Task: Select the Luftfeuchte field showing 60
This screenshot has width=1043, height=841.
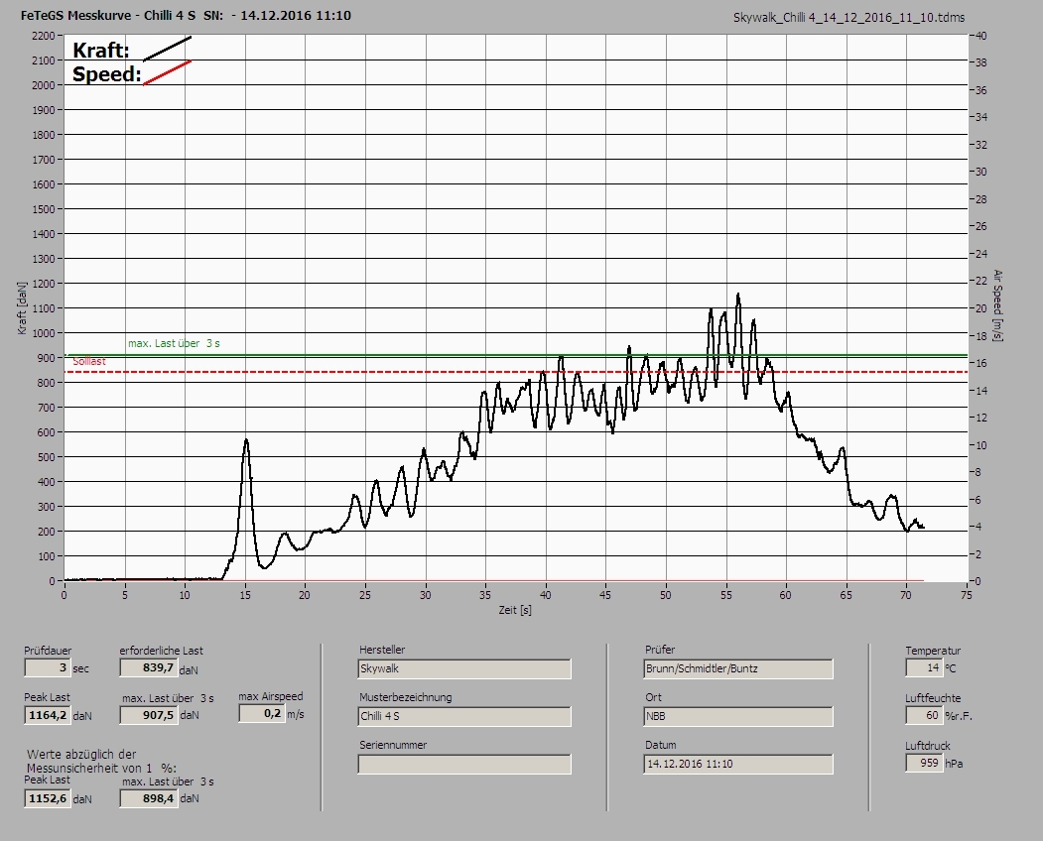Action: [x=924, y=715]
